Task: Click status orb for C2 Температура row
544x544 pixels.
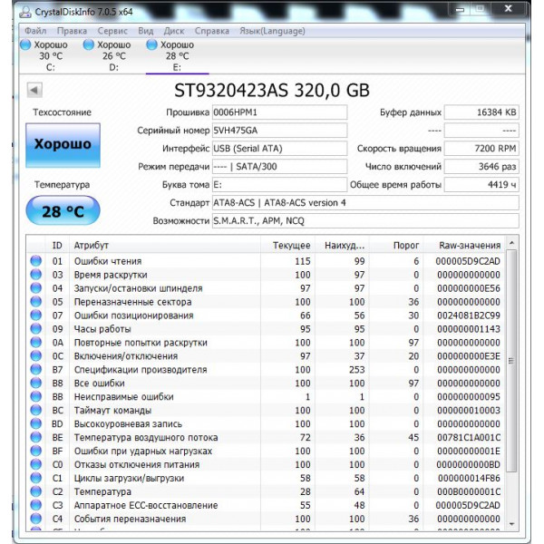Action: (x=35, y=491)
